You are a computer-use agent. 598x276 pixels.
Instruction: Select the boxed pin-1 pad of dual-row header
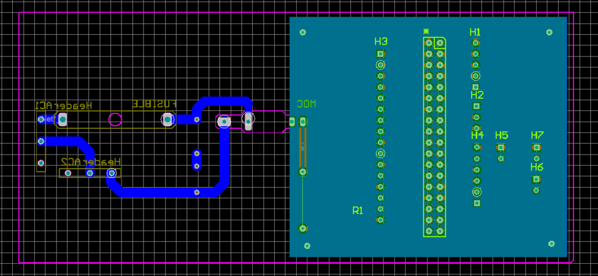tap(440, 43)
